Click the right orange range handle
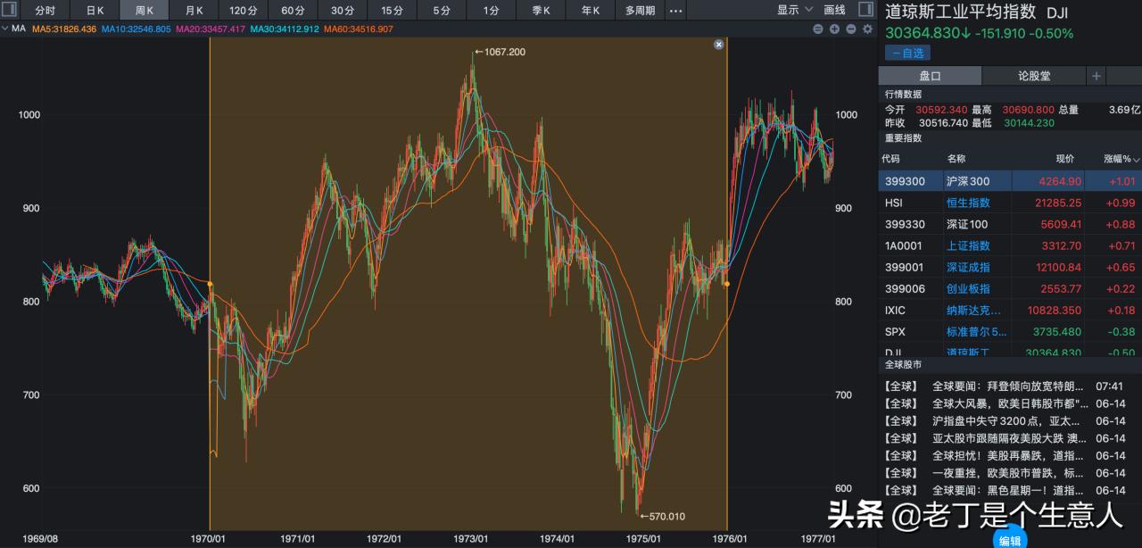The image size is (1142, 548). click(x=727, y=284)
